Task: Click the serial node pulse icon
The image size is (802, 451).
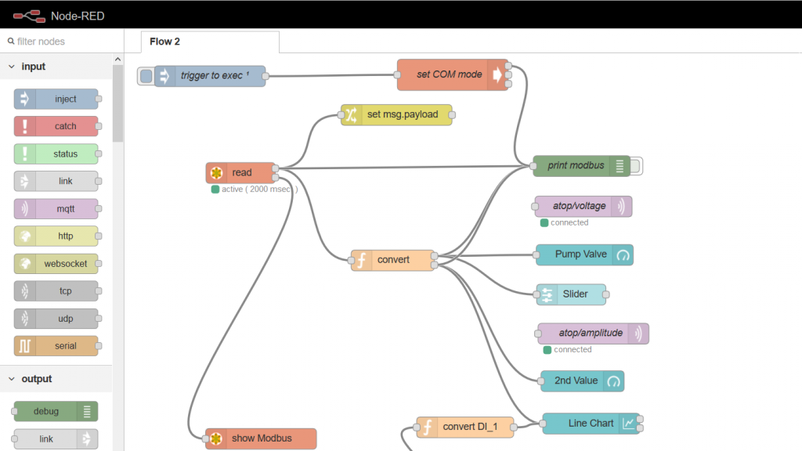Action: tap(24, 346)
